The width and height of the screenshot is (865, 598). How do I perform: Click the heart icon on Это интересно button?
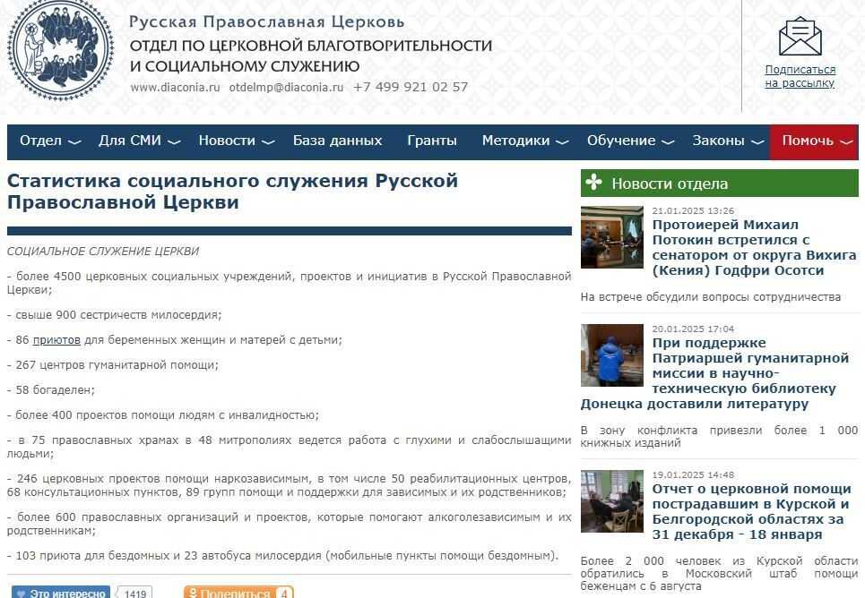[22, 594]
